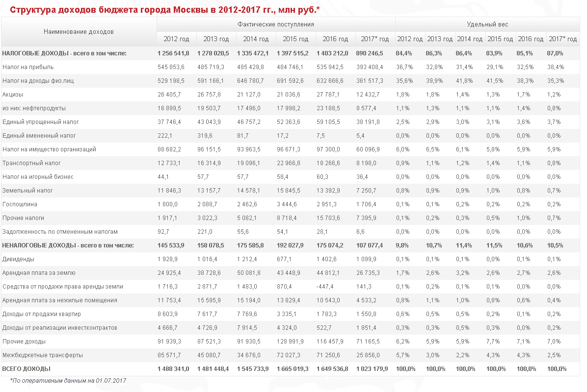Click the 'Прочие налоги' row label
The image size is (587, 392).
click(23, 218)
